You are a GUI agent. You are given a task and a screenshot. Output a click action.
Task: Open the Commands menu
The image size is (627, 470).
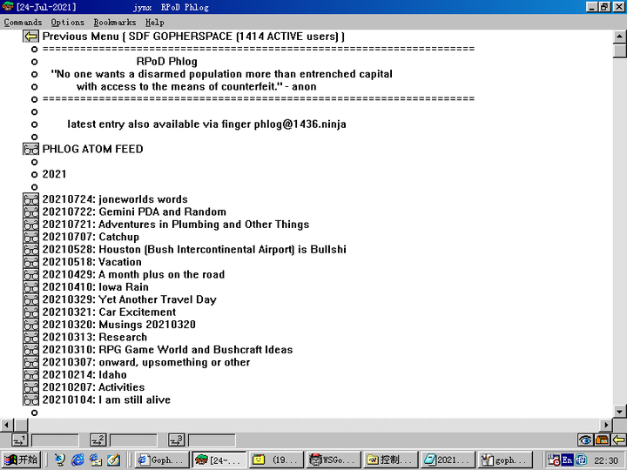pyautogui.click(x=23, y=22)
